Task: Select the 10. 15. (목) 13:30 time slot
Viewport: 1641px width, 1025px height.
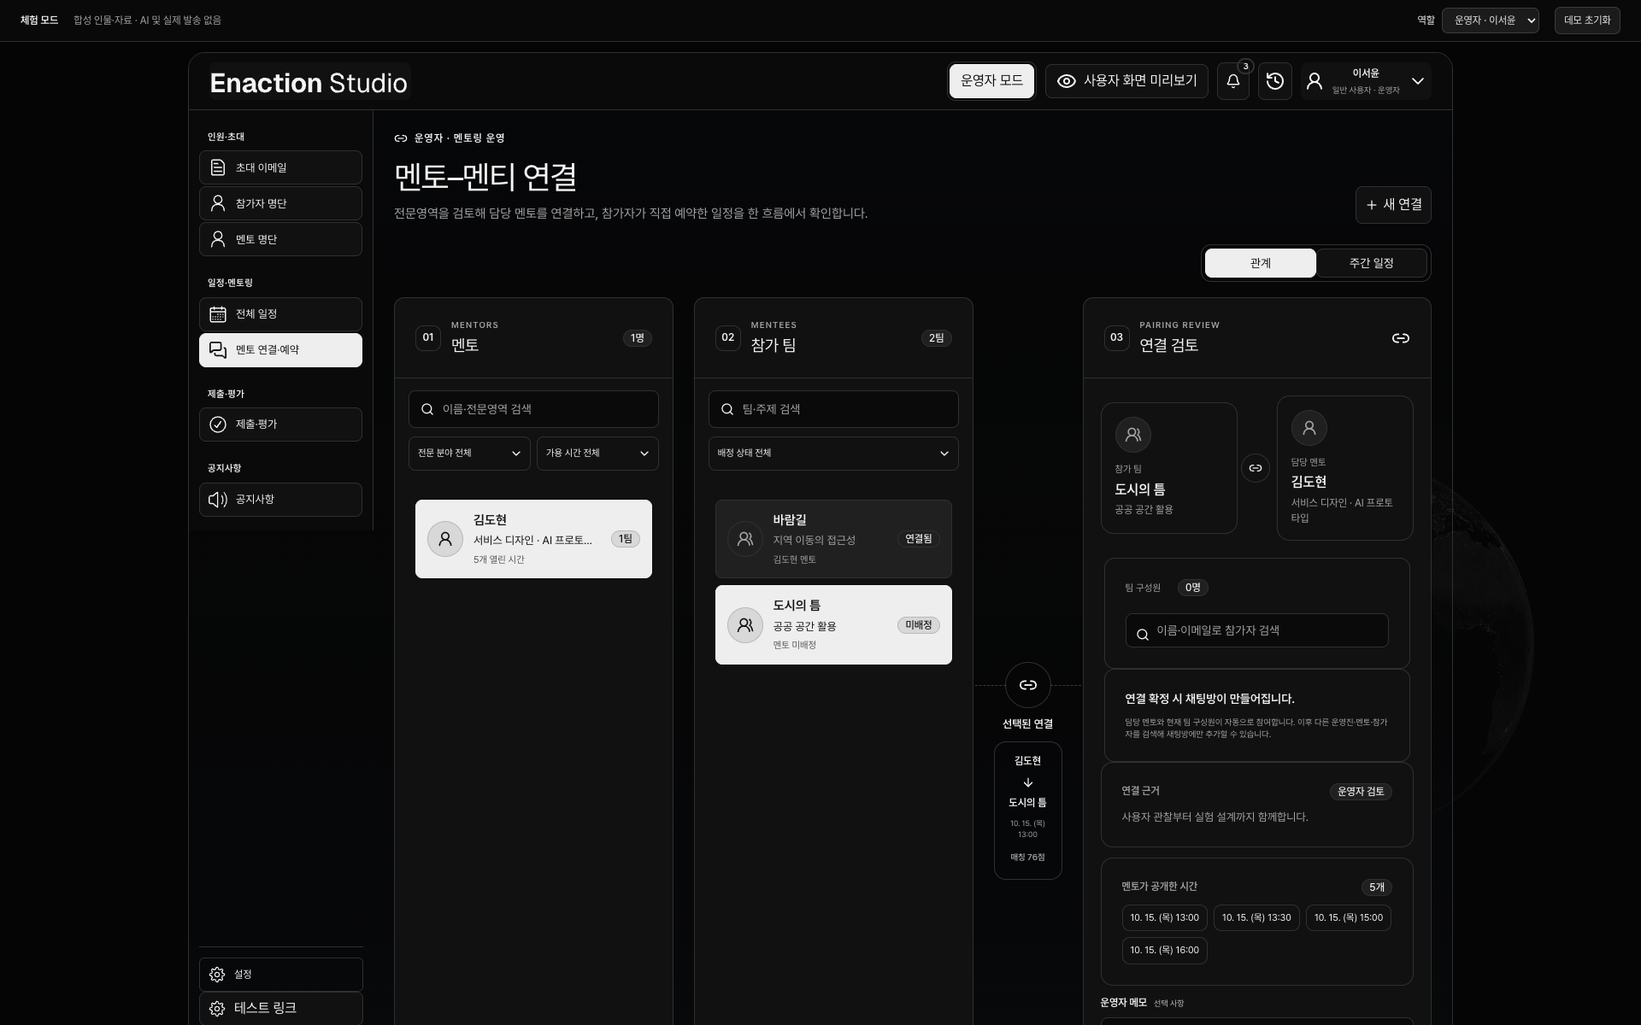Action: pos(1256,918)
